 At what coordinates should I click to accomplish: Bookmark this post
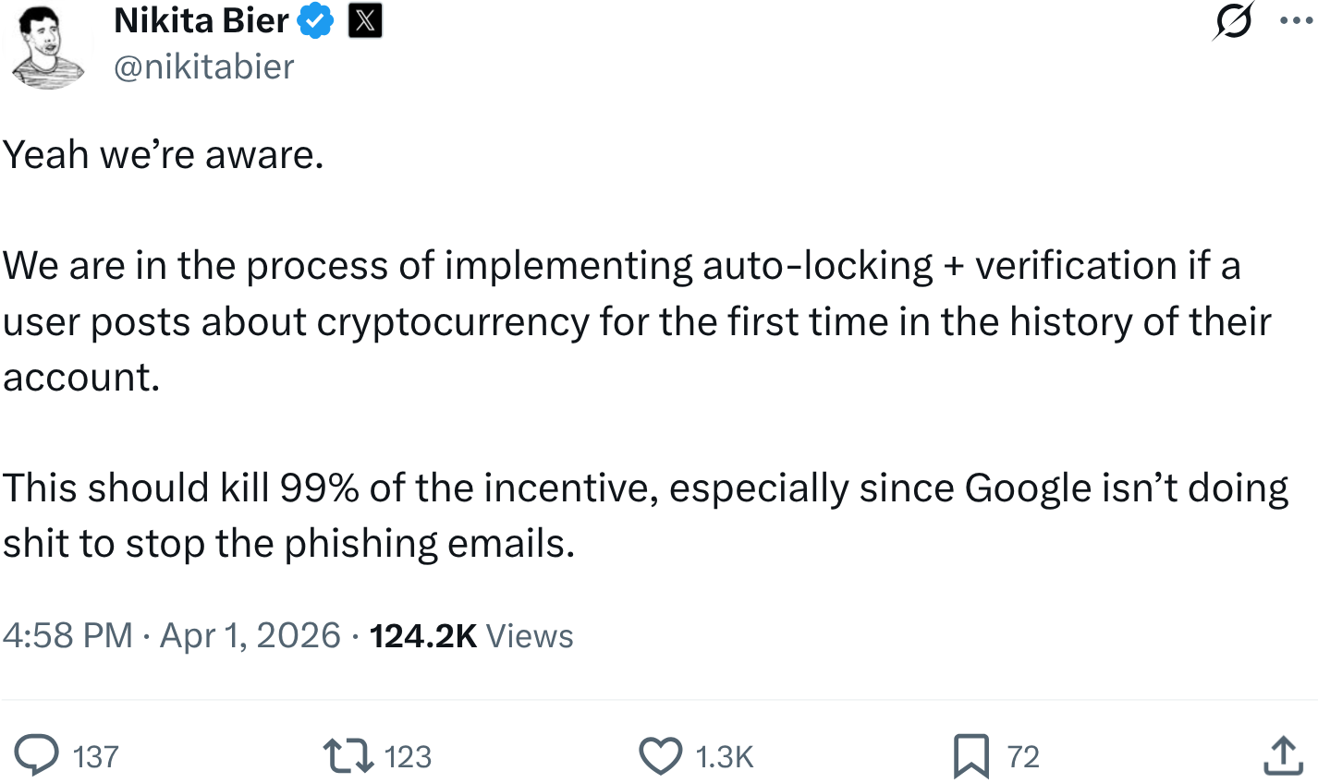(x=971, y=756)
